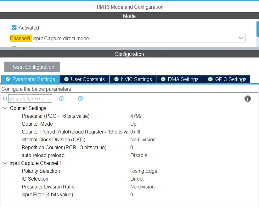Click the highlighted Channel1 label
The height and width of the screenshot is (207, 259).
pos(20,38)
